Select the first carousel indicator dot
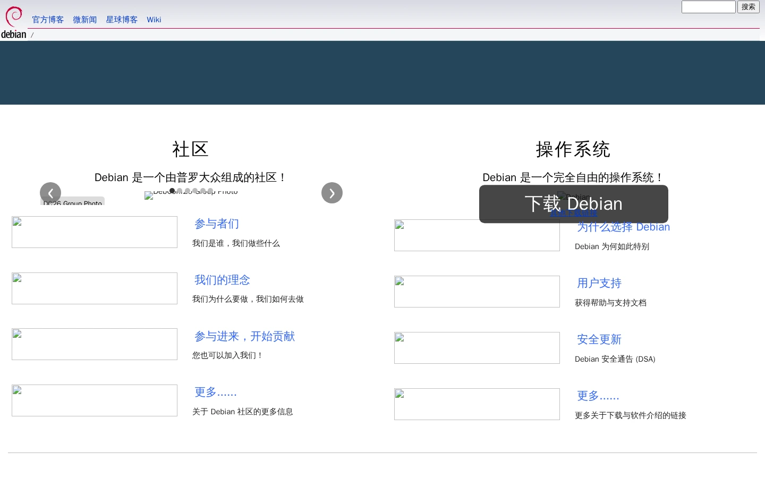765x478 pixels. (172, 191)
